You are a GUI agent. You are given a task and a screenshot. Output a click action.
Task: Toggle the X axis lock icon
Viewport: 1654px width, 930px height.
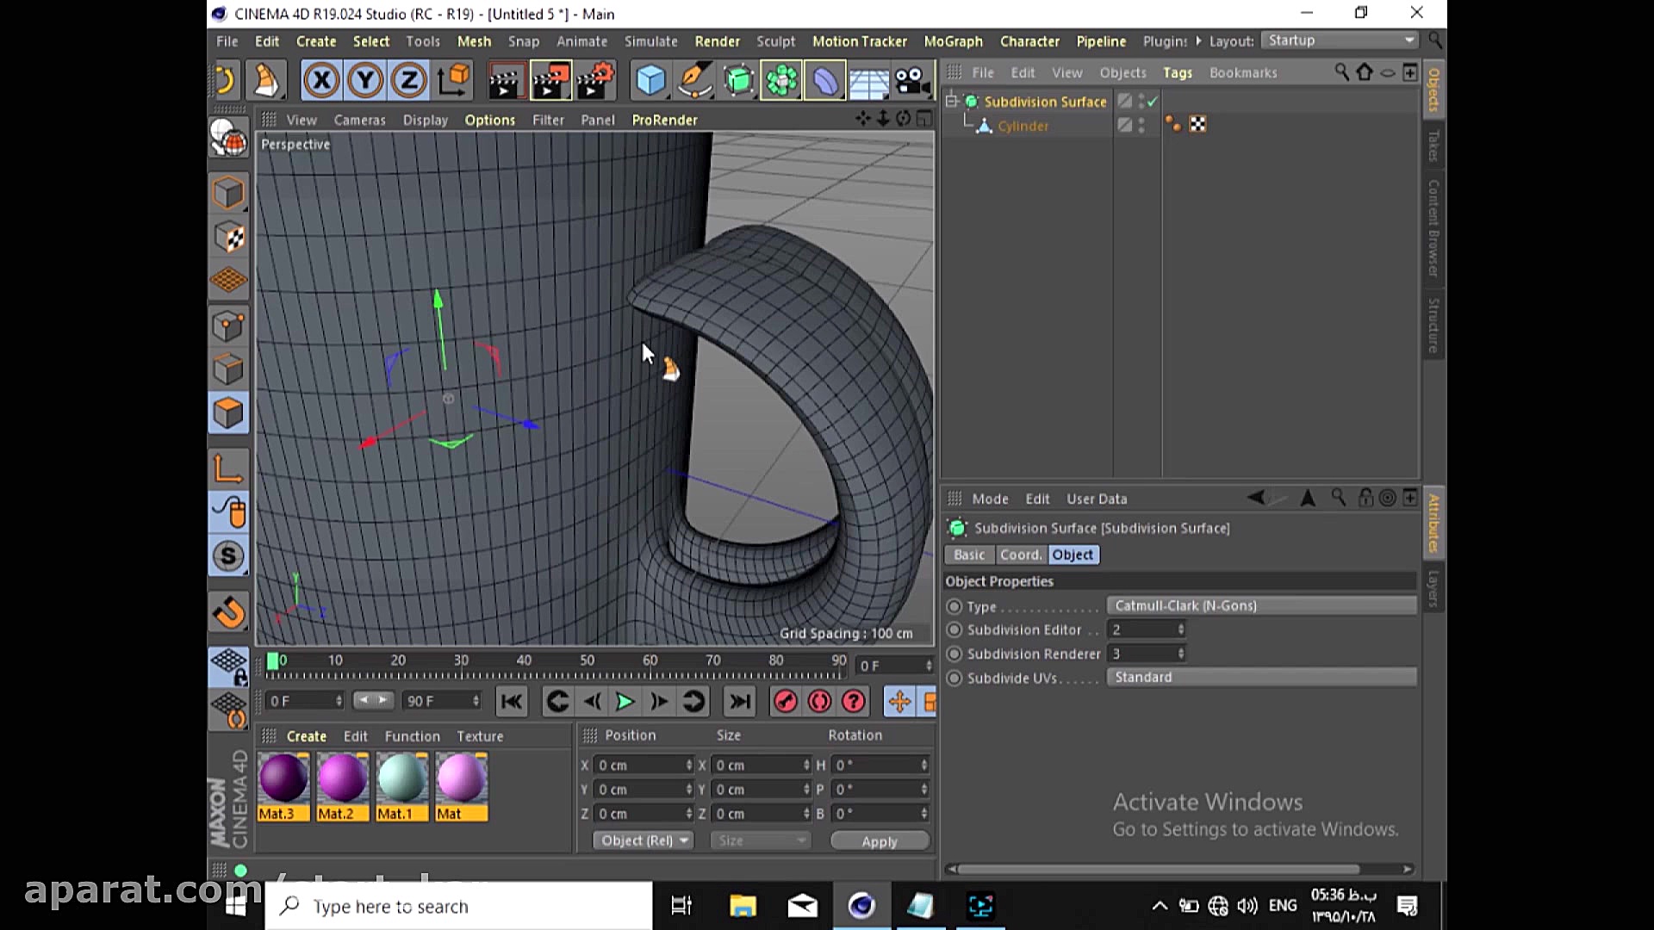[x=321, y=81]
